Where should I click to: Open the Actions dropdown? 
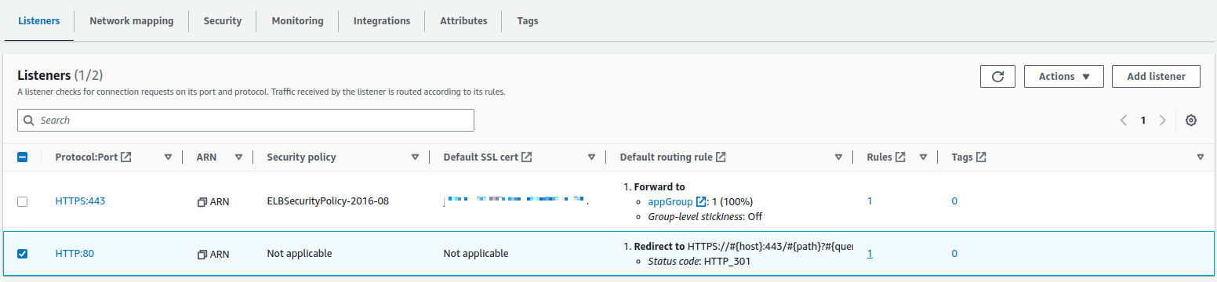click(x=1063, y=76)
